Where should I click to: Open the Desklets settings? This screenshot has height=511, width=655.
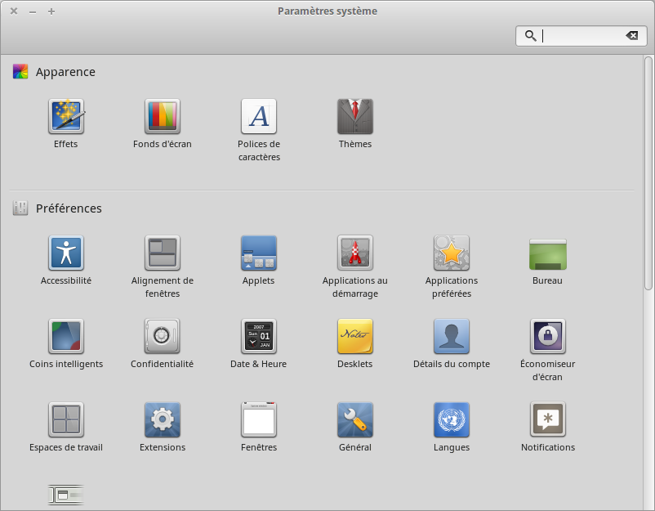pos(355,337)
